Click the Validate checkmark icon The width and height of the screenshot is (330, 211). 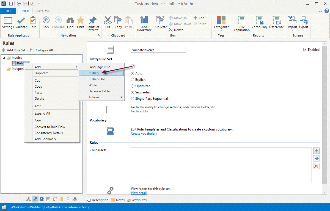21,21
